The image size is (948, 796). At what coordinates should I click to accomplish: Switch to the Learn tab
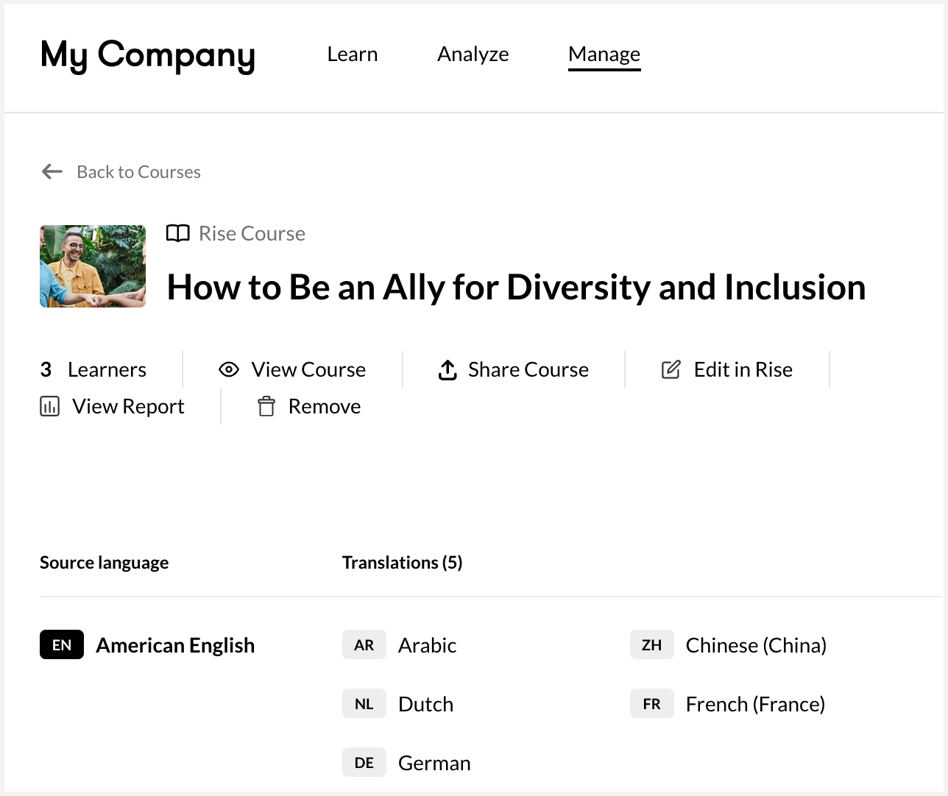point(352,54)
